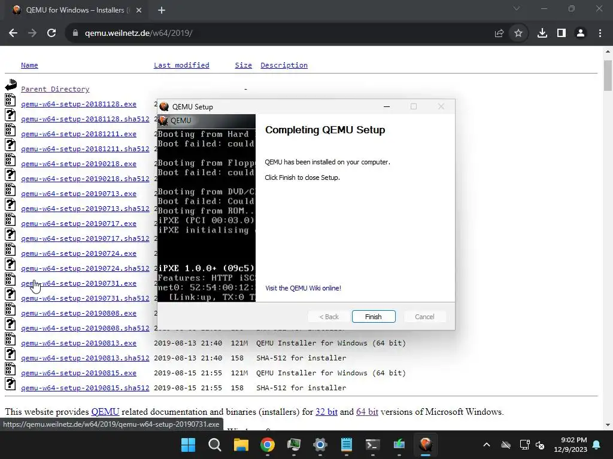Open Windows taskbar Search
The height and width of the screenshot is (459, 613).
[215, 445]
